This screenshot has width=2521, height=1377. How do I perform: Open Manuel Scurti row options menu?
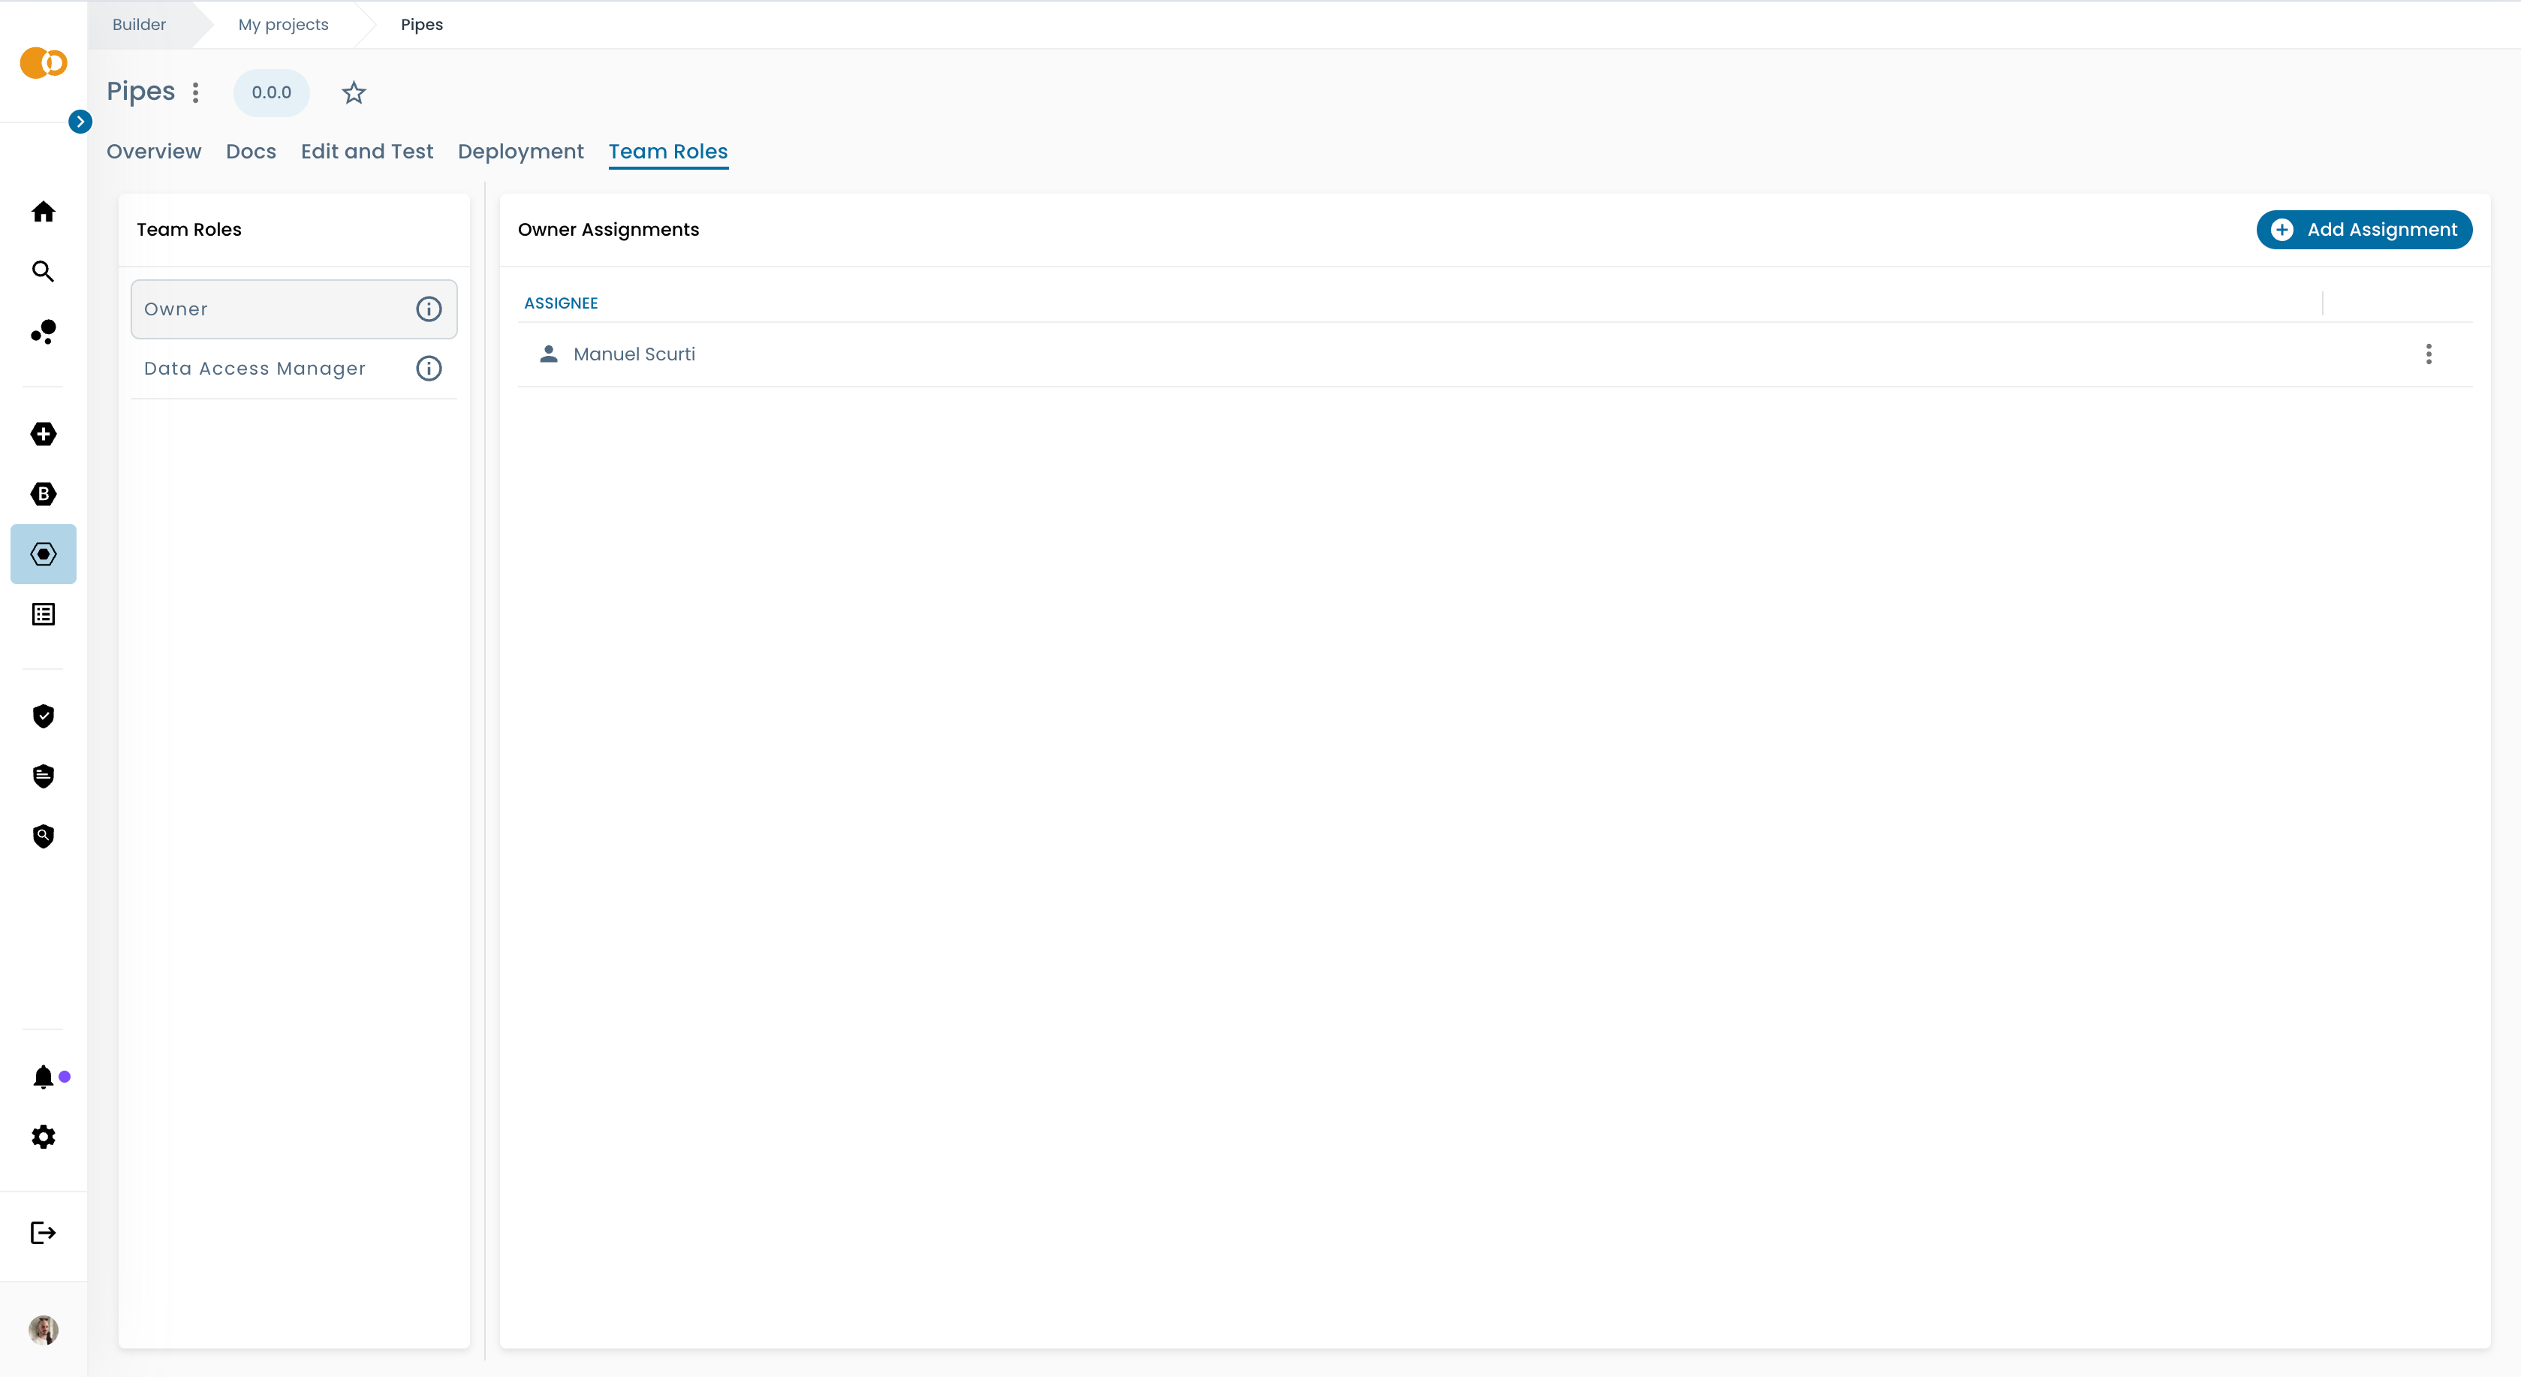2428,354
